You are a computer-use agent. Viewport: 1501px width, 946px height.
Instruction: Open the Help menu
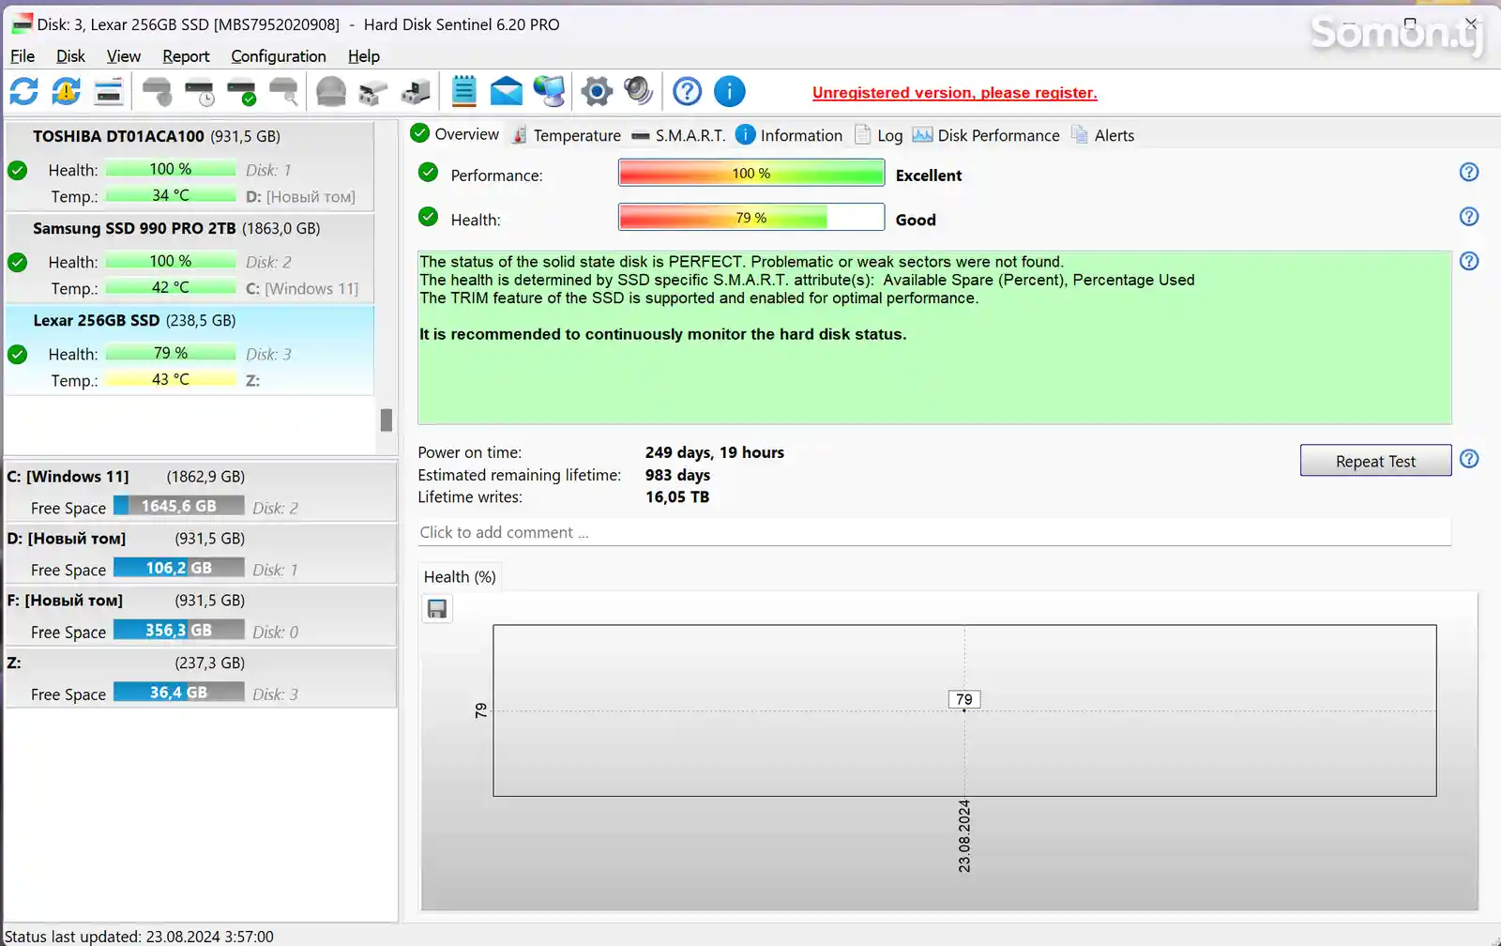364,56
